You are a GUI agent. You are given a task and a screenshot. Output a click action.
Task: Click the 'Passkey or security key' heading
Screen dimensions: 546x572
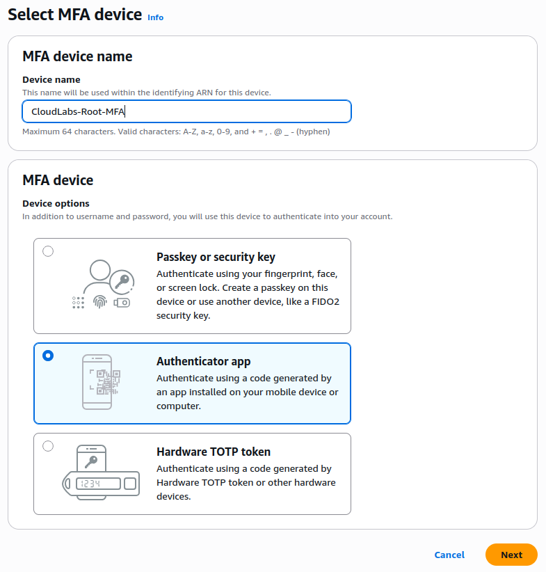216,257
